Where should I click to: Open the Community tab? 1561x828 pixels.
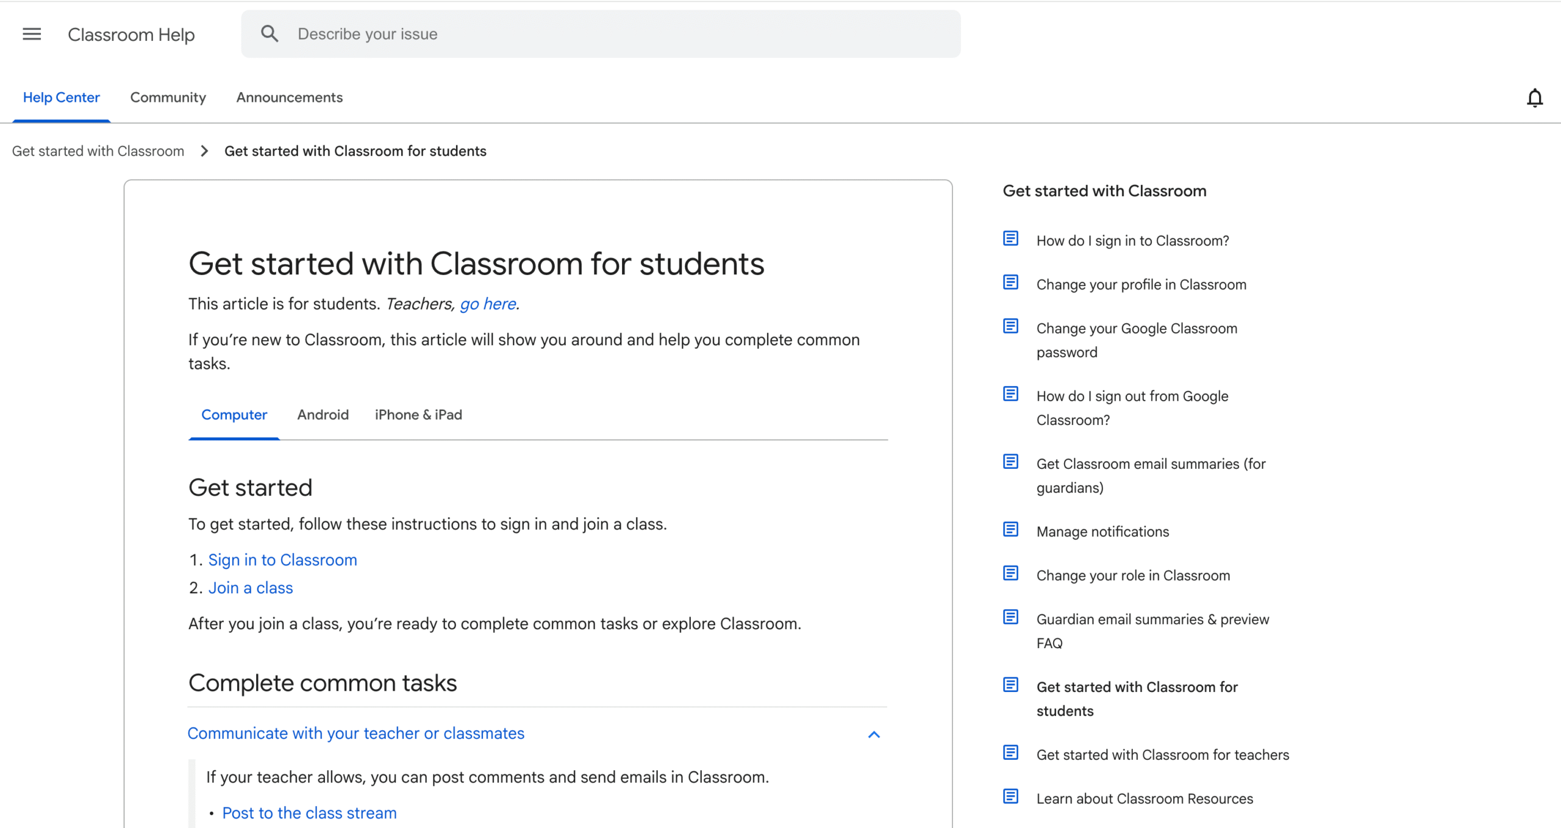[168, 98]
